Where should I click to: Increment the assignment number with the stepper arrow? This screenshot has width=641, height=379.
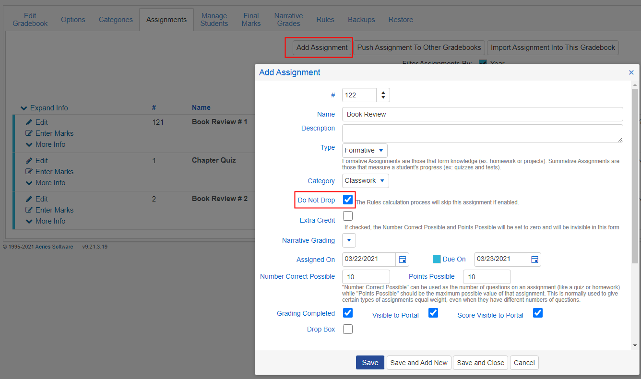click(x=383, y=92)
